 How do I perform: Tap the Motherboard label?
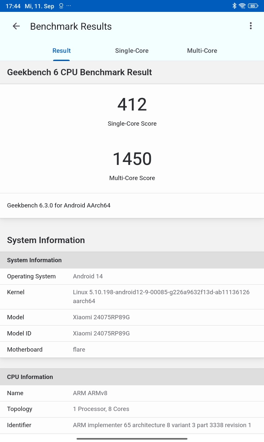point(25,350)
